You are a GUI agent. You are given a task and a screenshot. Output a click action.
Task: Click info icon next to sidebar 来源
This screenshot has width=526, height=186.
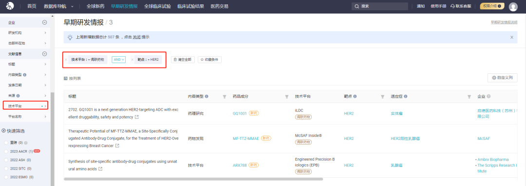tap(18, 96)
